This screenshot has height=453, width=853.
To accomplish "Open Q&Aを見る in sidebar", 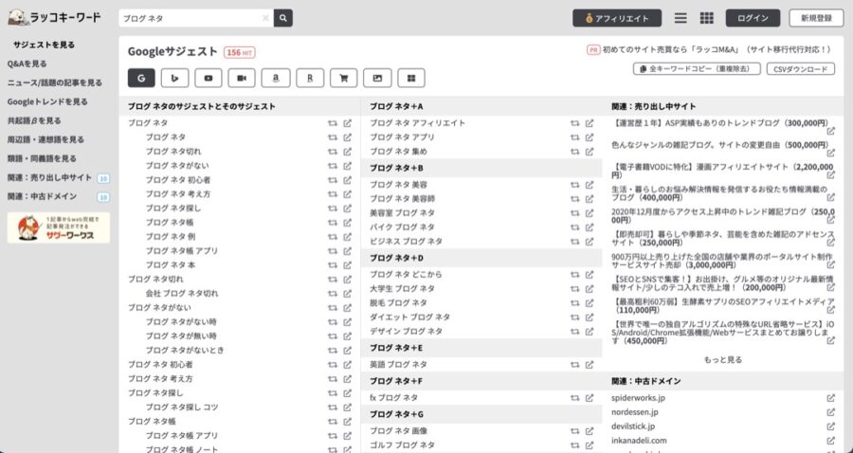I will point(27,63).
